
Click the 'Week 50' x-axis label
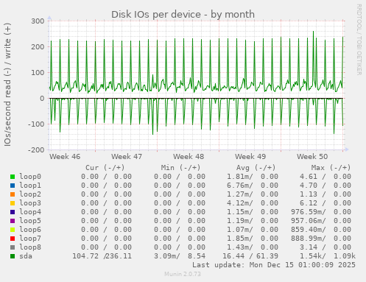[x=312, y=157]
